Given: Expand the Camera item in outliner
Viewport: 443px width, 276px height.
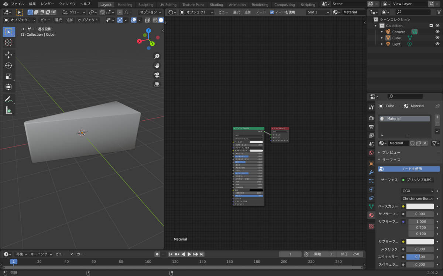Looking at the screenshot, I should (382, 32).
